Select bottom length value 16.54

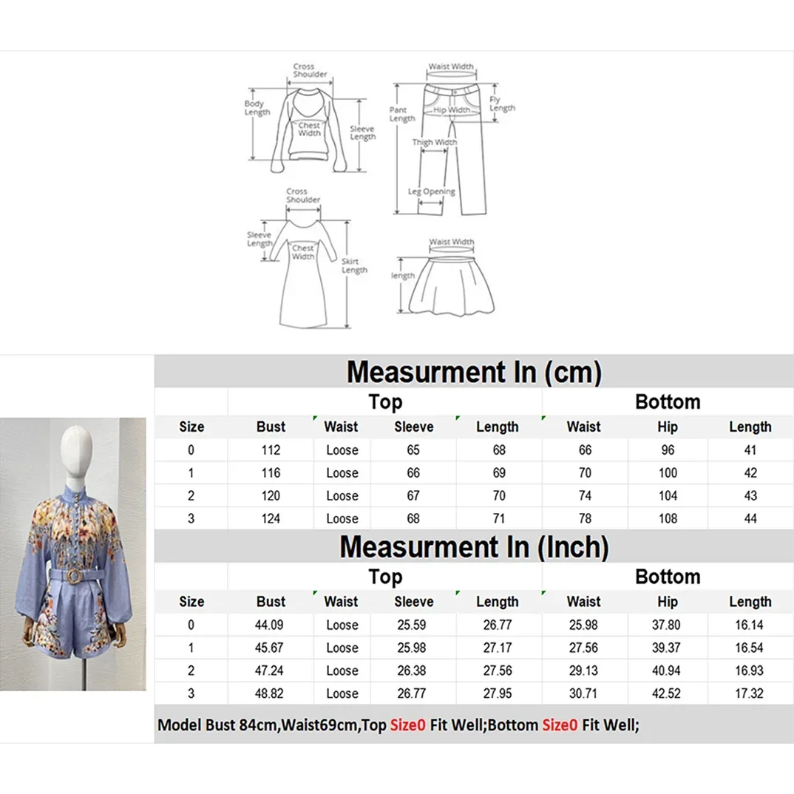(x=749, y=647)
